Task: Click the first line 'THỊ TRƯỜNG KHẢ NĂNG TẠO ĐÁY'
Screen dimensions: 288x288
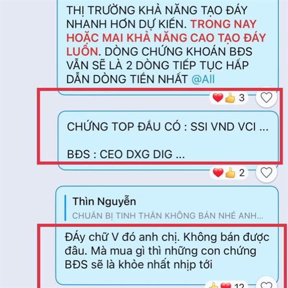Action: pyautogui.click(x=156, y=10)
